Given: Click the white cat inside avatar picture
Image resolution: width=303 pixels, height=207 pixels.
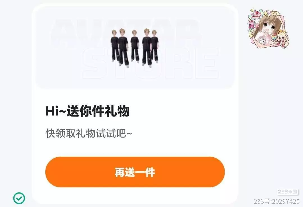Looking at the screenshot, I should point(262,41).
